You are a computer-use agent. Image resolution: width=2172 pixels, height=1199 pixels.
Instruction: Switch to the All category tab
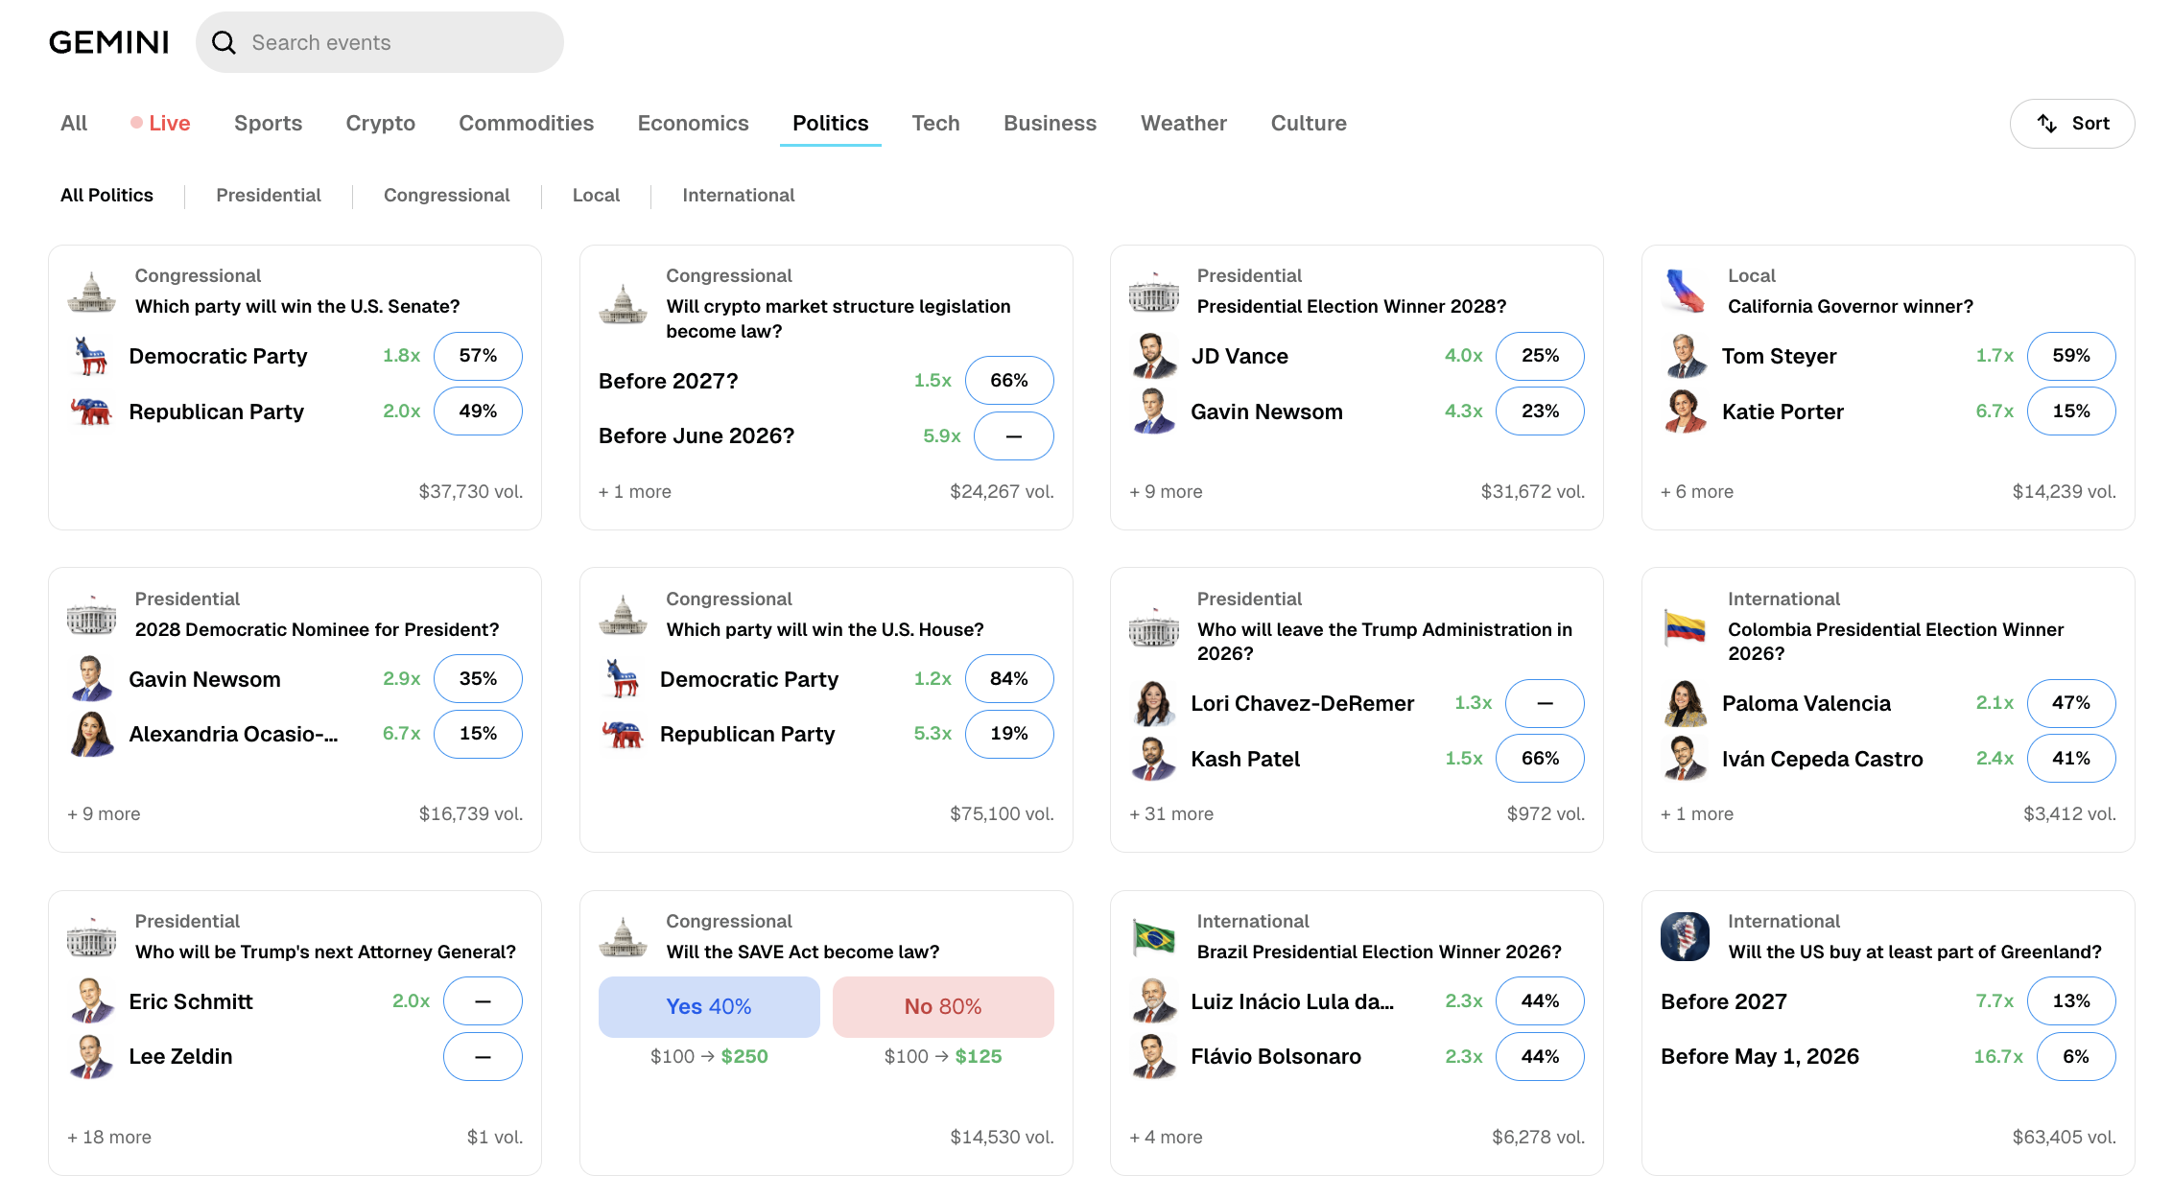pos(74,123)
